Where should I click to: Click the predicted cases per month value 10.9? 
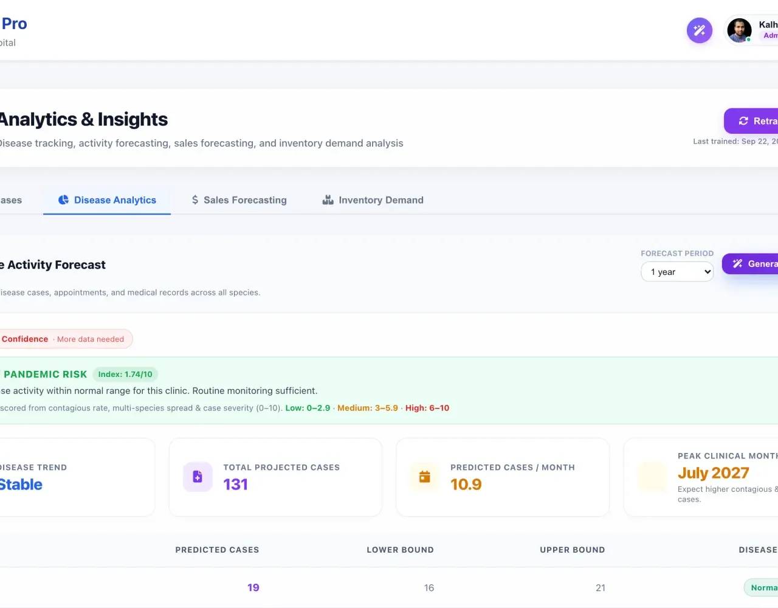(x=466, y=485)
